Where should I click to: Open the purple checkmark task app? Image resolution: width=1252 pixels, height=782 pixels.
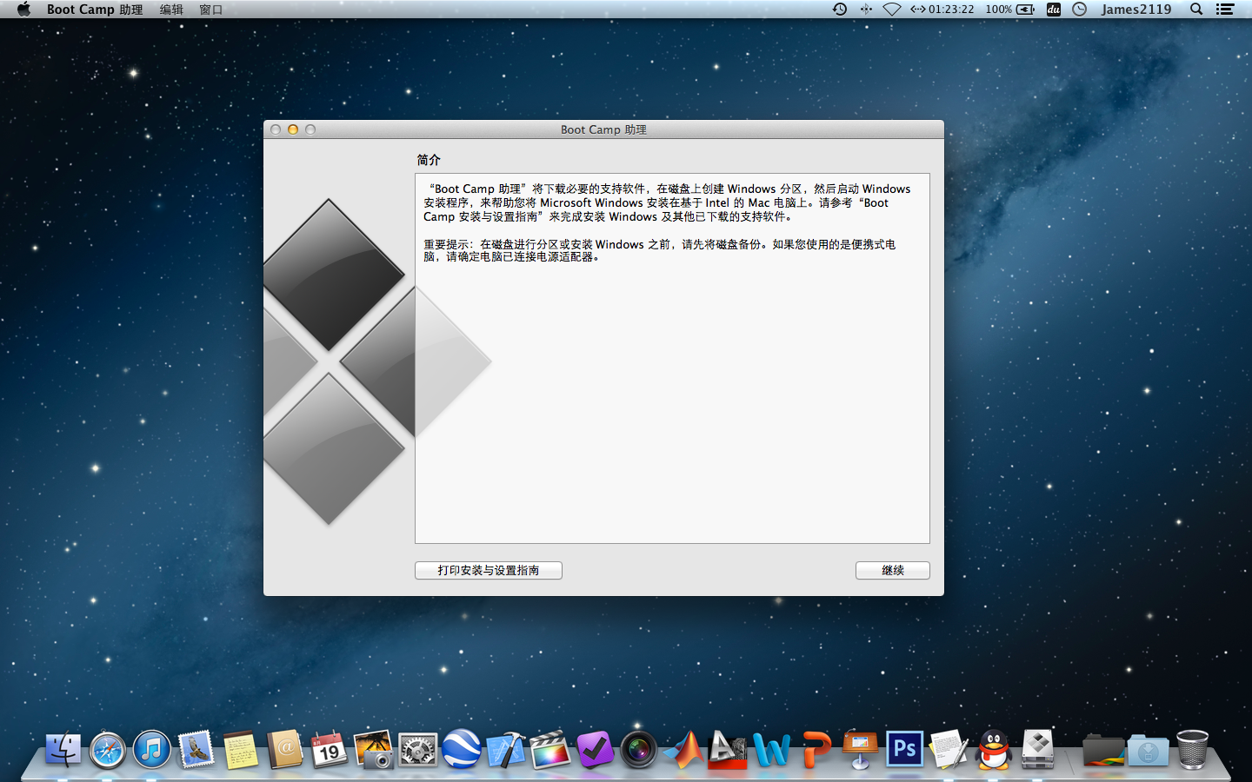(595, 750)
